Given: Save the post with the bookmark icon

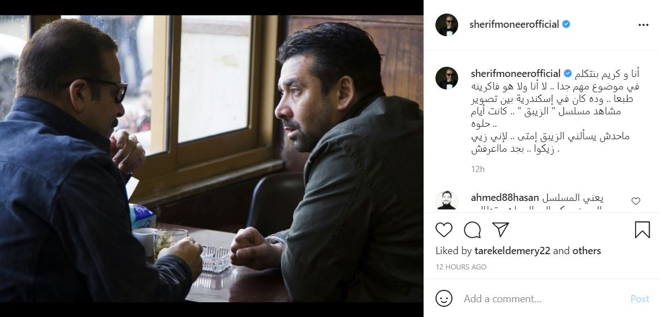Looking at the screenshot, I should [642, 230].
